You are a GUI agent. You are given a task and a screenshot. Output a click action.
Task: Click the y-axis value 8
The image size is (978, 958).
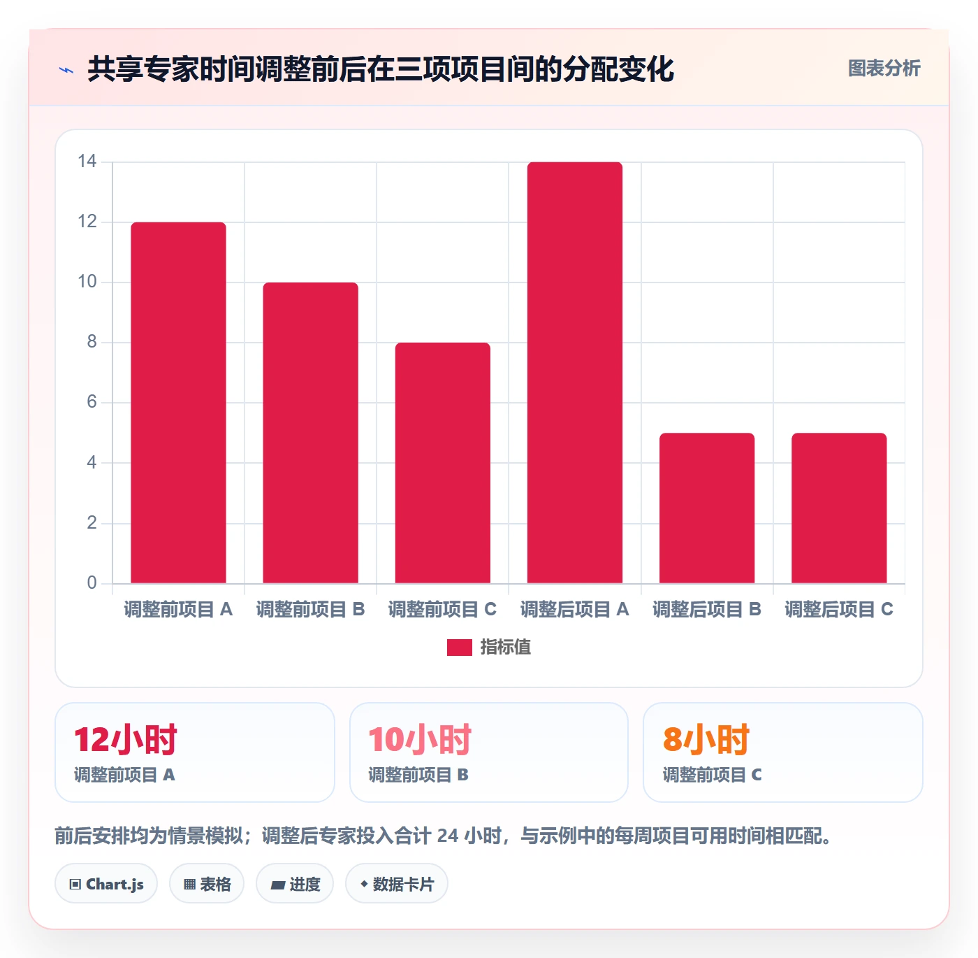tap(92, 342)
